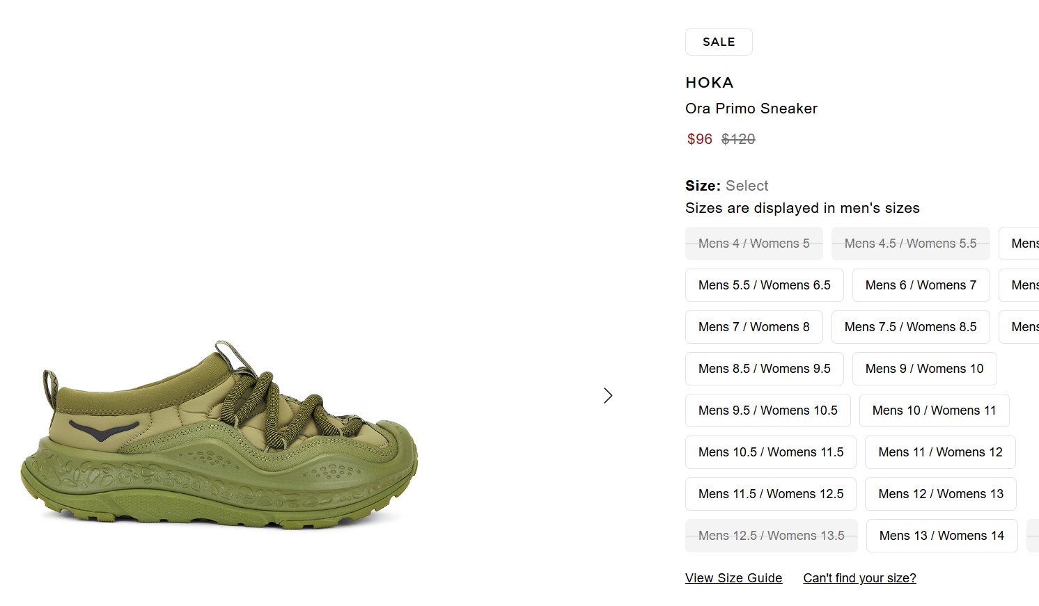Click the green Ora Primo sneaker image

tap(219, 435)
